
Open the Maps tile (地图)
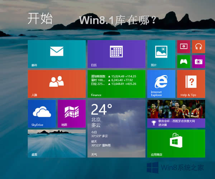pyautogui.click(x=72, y=114)
